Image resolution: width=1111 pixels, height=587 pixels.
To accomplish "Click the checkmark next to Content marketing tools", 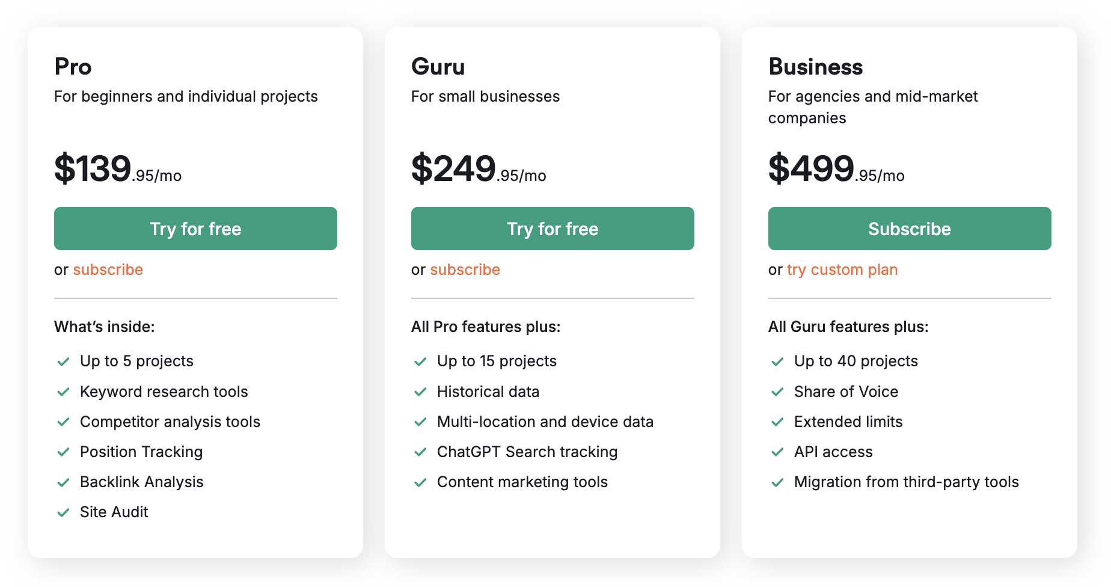I will pyautogui.click(x=420, y=482).
